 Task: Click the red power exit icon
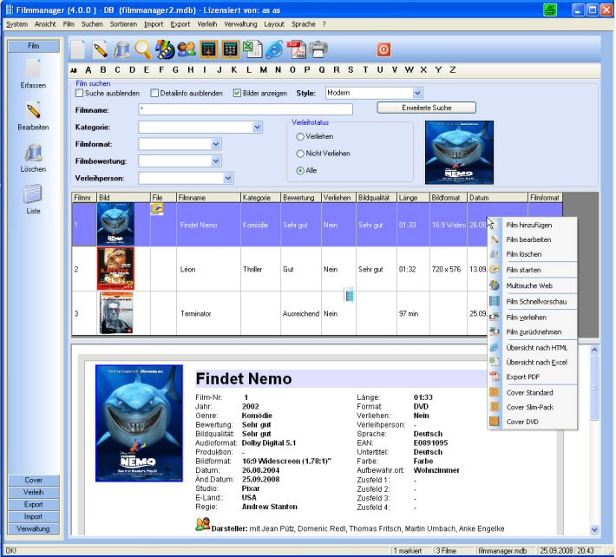coord(383,49)
